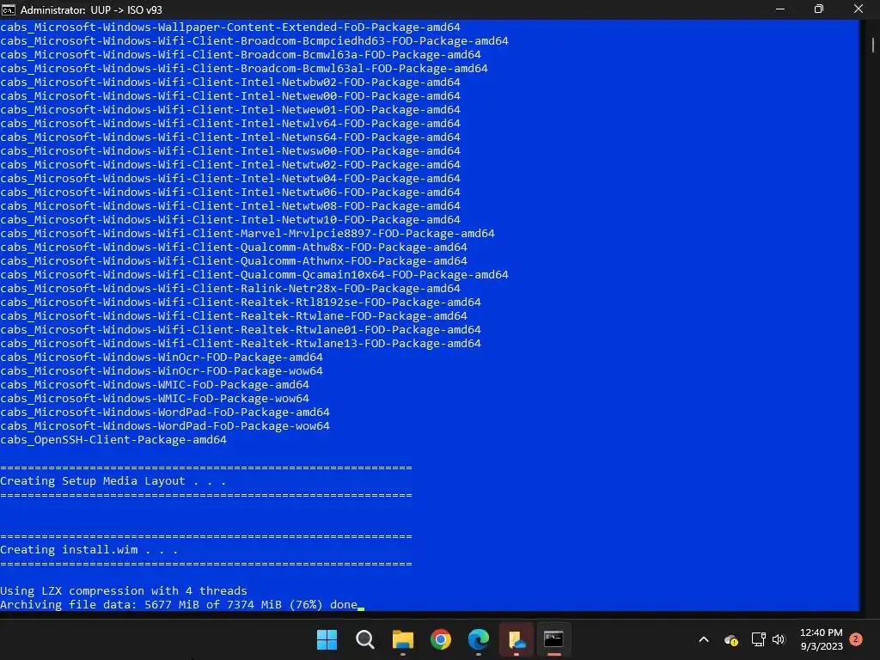
Task: Click the line 'cabs_OpenSSH-Client-Package-amd64'
Action: point(113,439)
